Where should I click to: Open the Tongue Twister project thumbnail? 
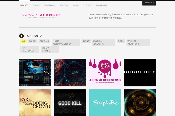pos(105,72)
